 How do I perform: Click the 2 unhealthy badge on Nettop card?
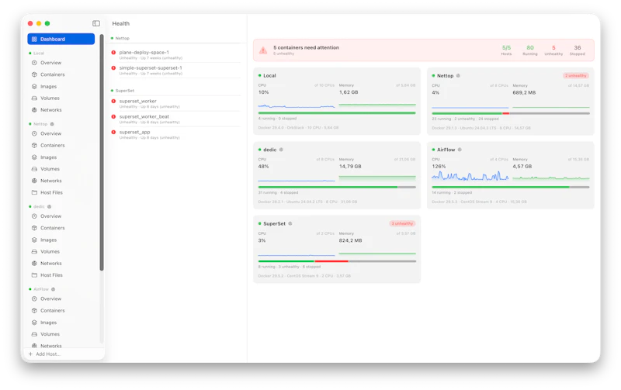click(x=576, y=75)
